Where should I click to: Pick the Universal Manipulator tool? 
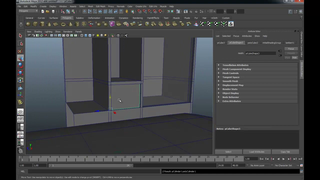(20, 80)
